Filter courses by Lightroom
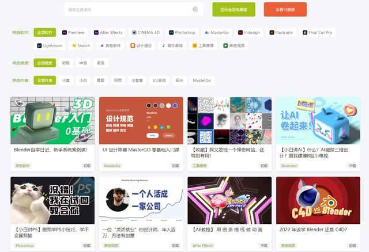The height and width of the screenshot is (252, 369). 50,45
